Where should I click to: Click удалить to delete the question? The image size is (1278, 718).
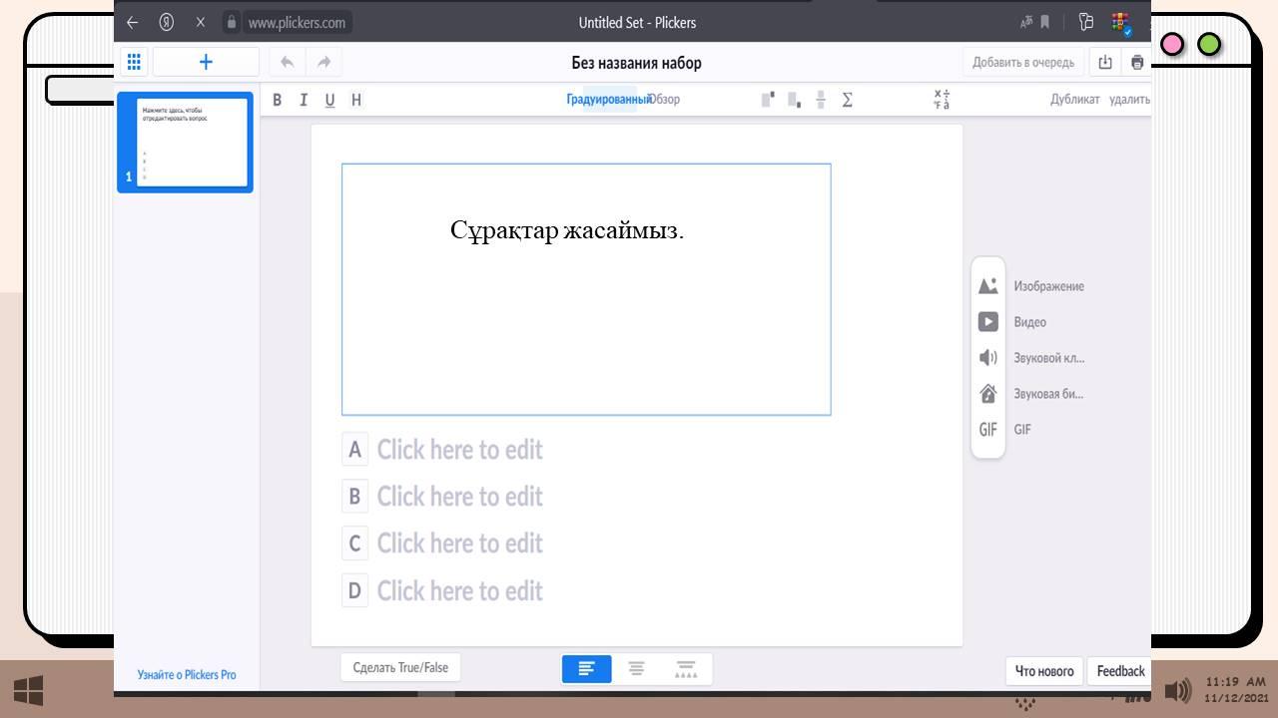1129,100
